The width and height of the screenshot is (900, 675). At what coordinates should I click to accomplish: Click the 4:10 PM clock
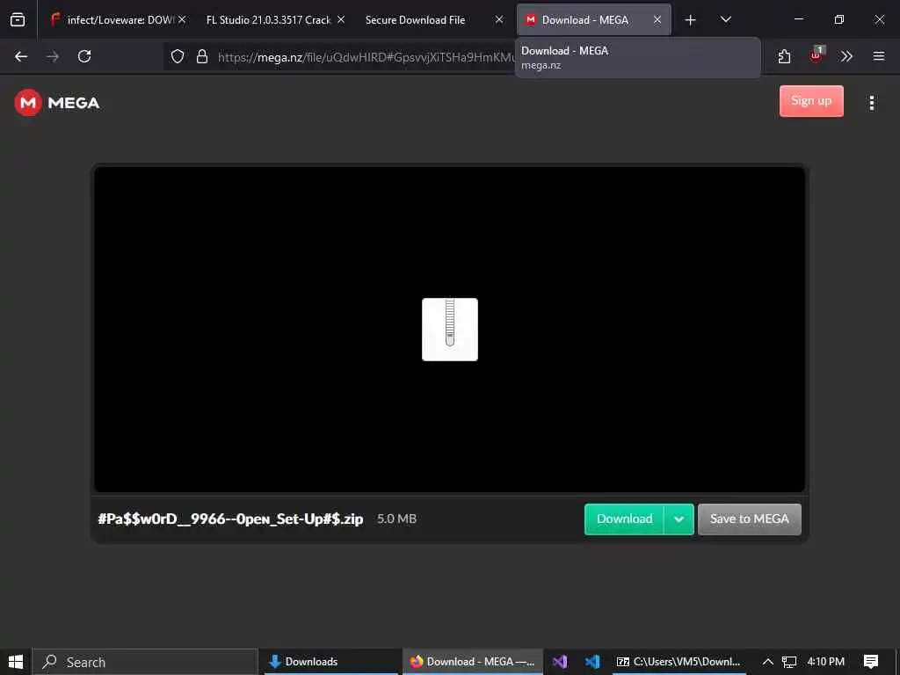(825, 662)
